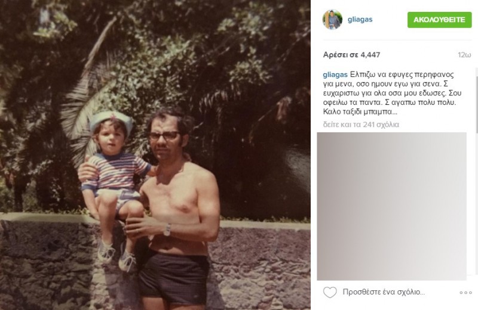The image size is (478, 310).
Task: Open the three-dot more options menu
Action: [465, 293]
